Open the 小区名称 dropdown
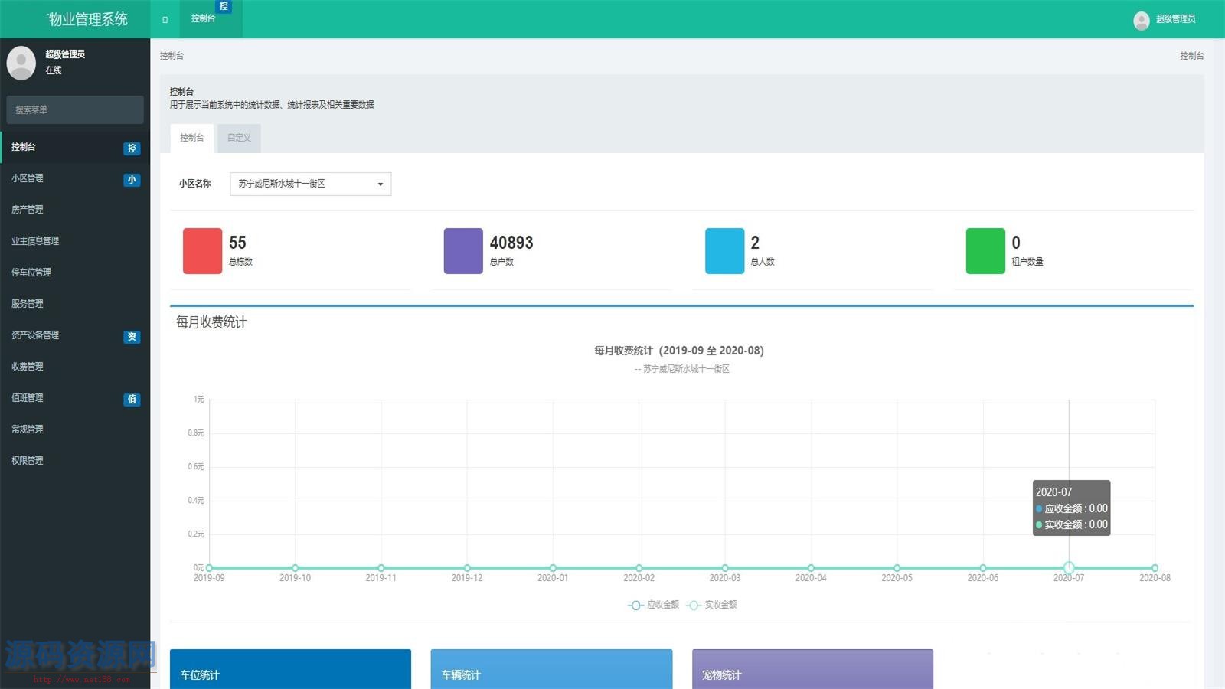The width and height of the screenshot is (1225, 689). (x=311, y=184)
